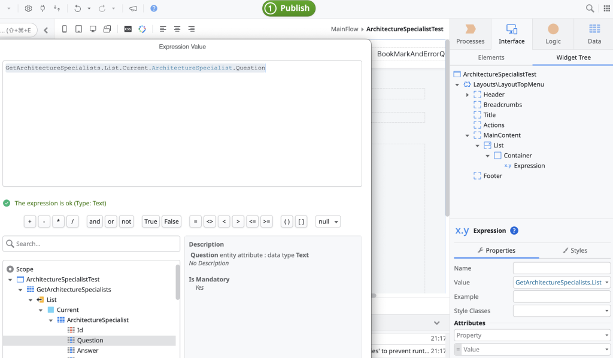Image resolution: width=613 pixels, height=358 pixels.
Task: Switch to the Logic tab
Action: point(553,34)
